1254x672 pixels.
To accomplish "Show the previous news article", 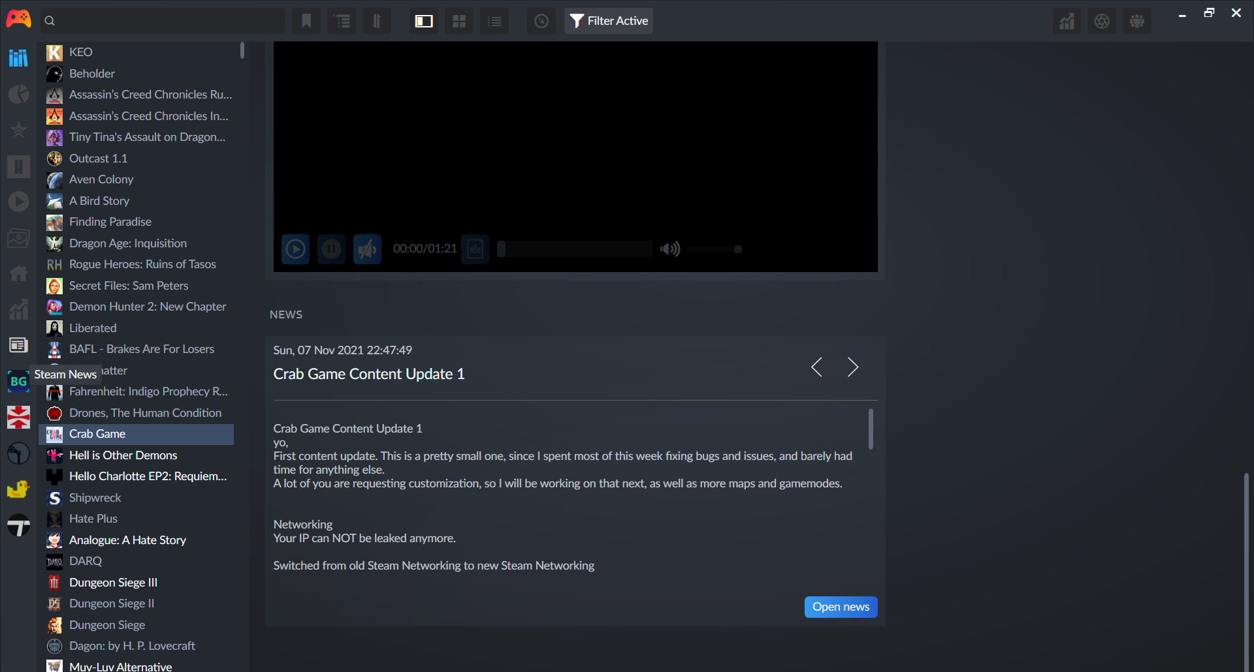I will (816, 367).
